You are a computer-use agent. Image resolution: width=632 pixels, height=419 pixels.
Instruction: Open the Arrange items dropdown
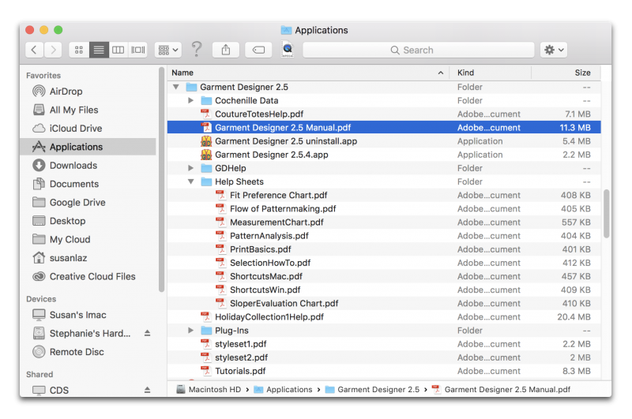coord(168,50)
